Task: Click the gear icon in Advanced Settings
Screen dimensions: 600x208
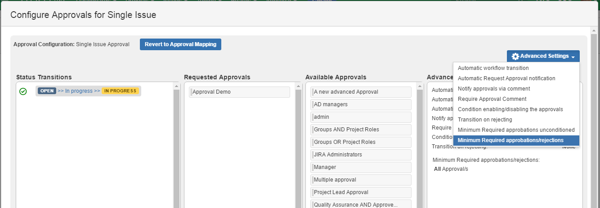Action: pos(515,56)
